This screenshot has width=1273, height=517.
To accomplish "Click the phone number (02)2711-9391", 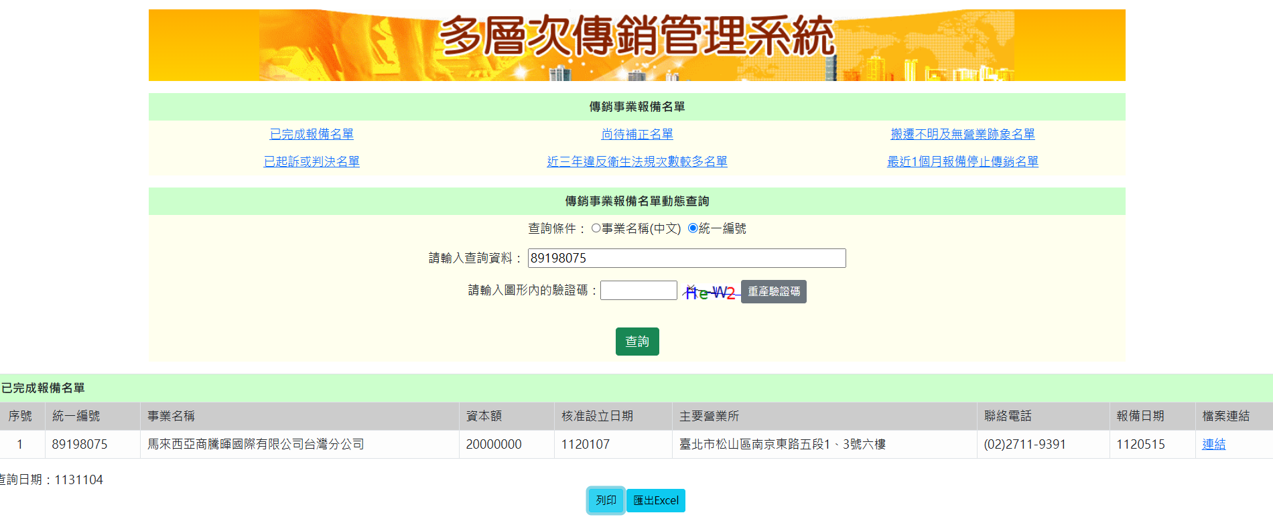I will [x=1024, y=444].
